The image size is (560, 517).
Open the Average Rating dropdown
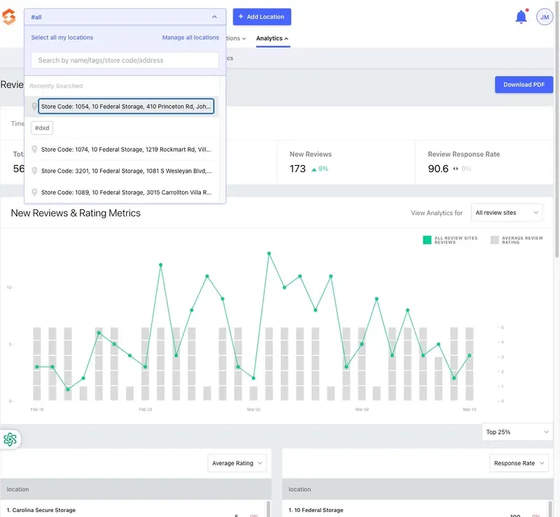(x=237, y=463)
